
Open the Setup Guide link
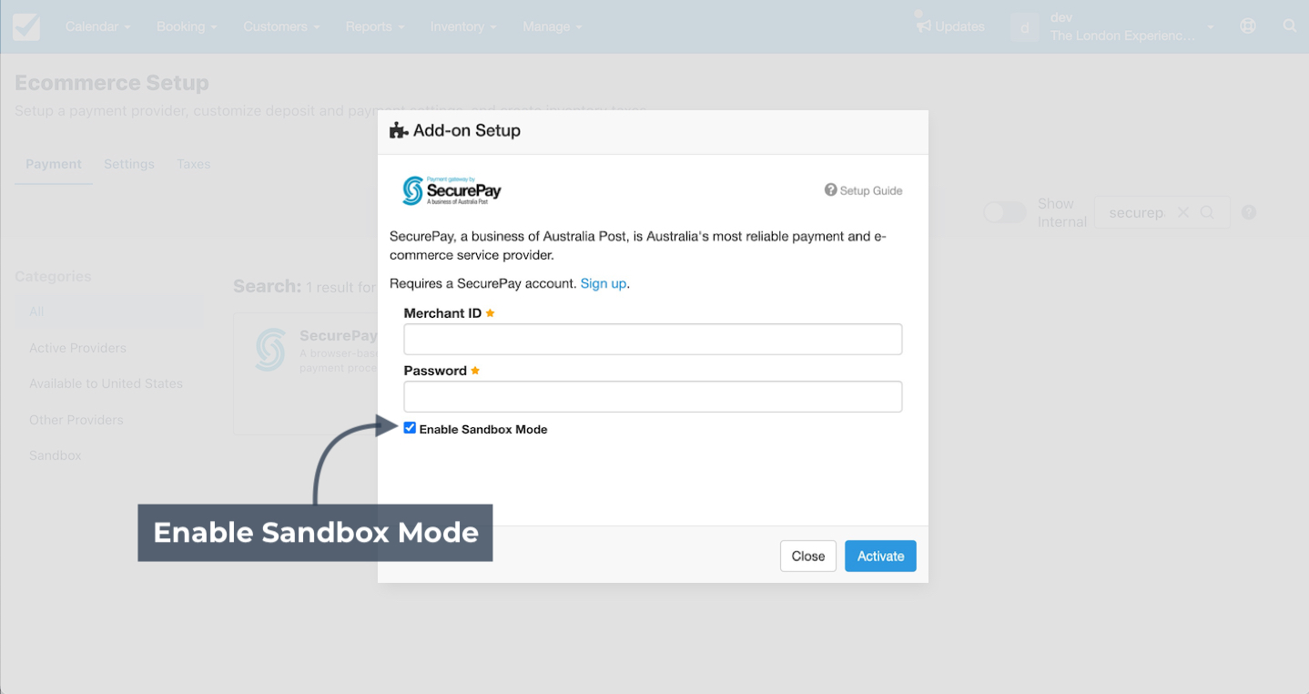[x=871, y=190]
